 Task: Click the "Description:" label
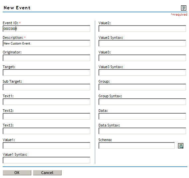(x=13, y=38)
